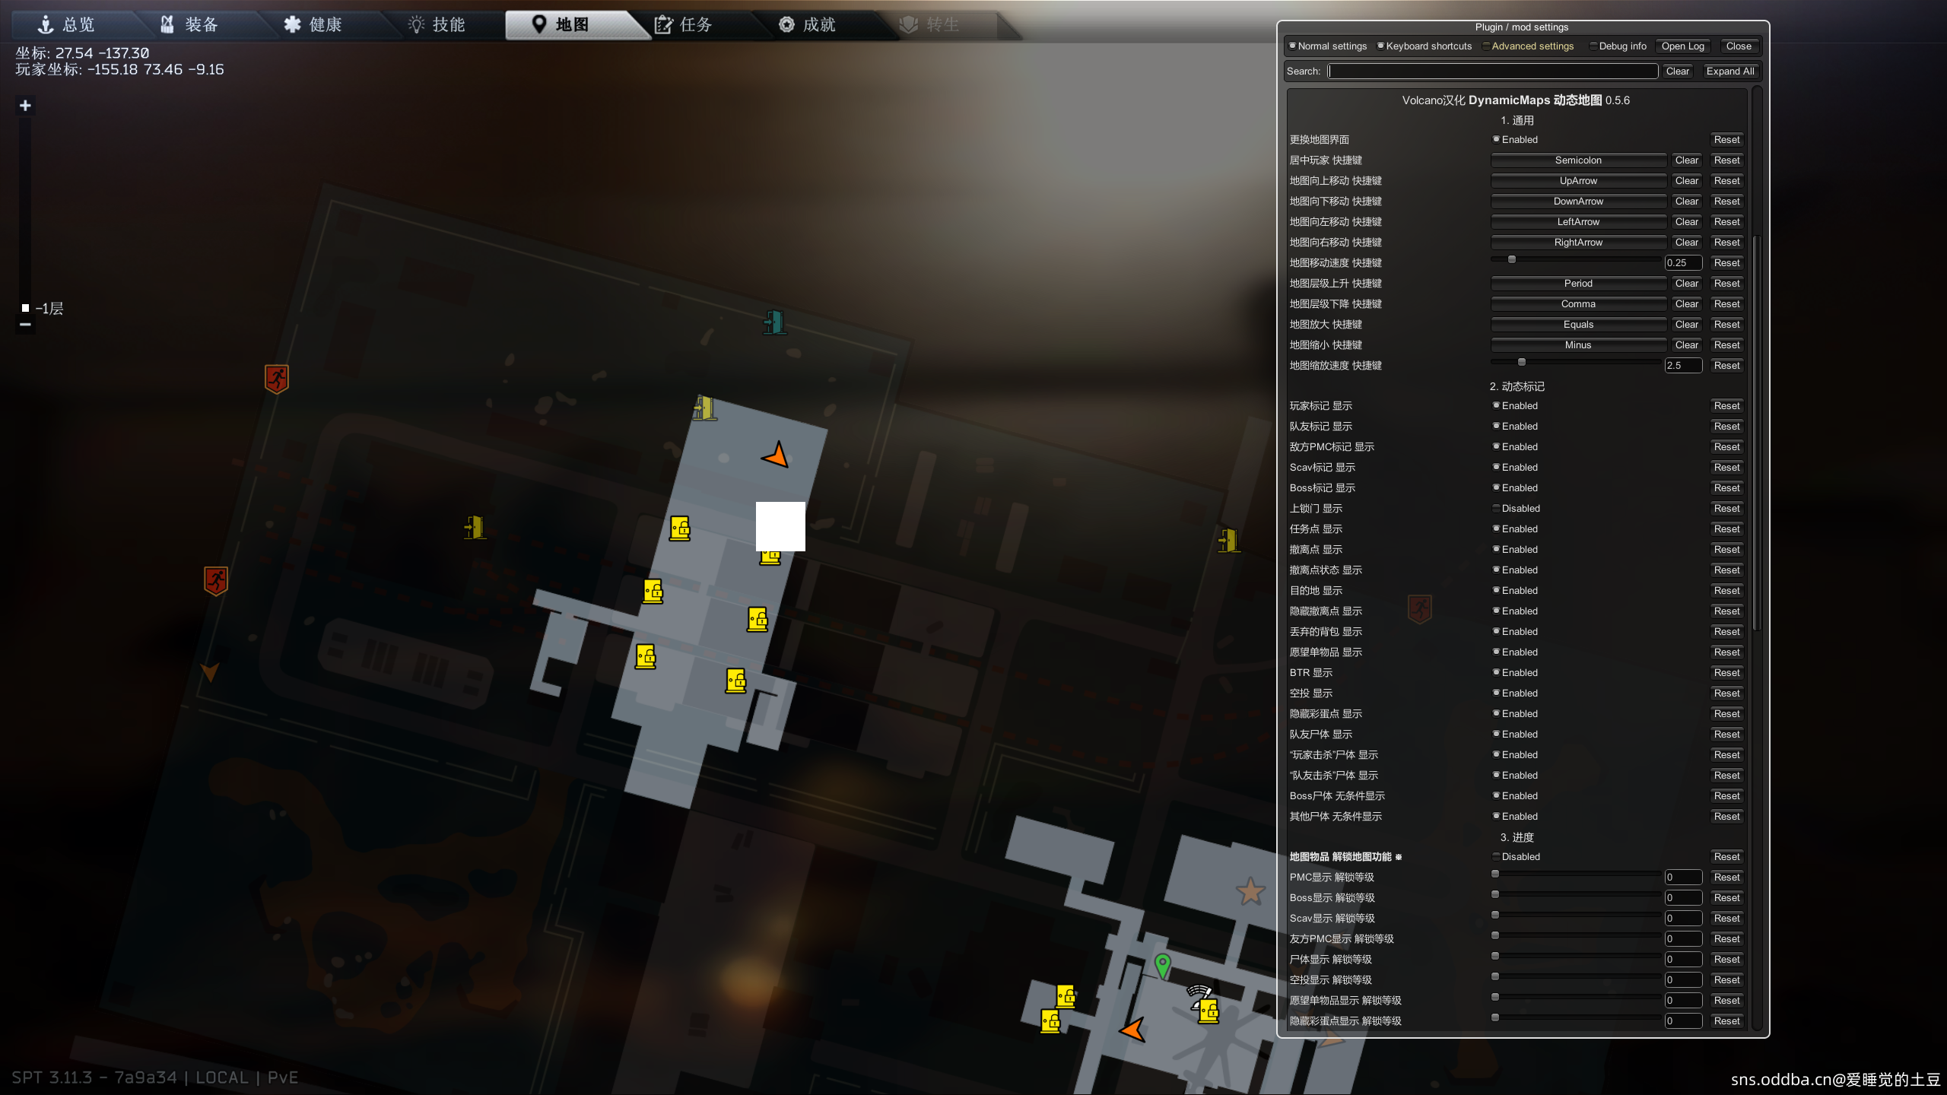Enable Debug info checkbox

[x=1593, y=46]
